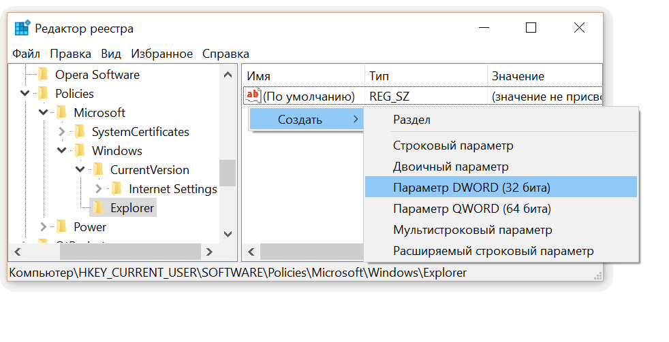Select the Explorer tree item label
This screenshot has height=342, width=669.
click(132, 208)
